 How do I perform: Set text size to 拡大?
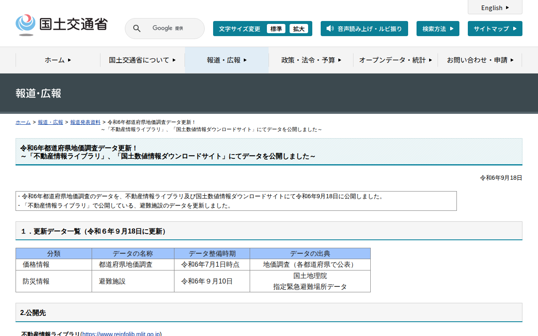pyautogui.click(x=298, y=29)
